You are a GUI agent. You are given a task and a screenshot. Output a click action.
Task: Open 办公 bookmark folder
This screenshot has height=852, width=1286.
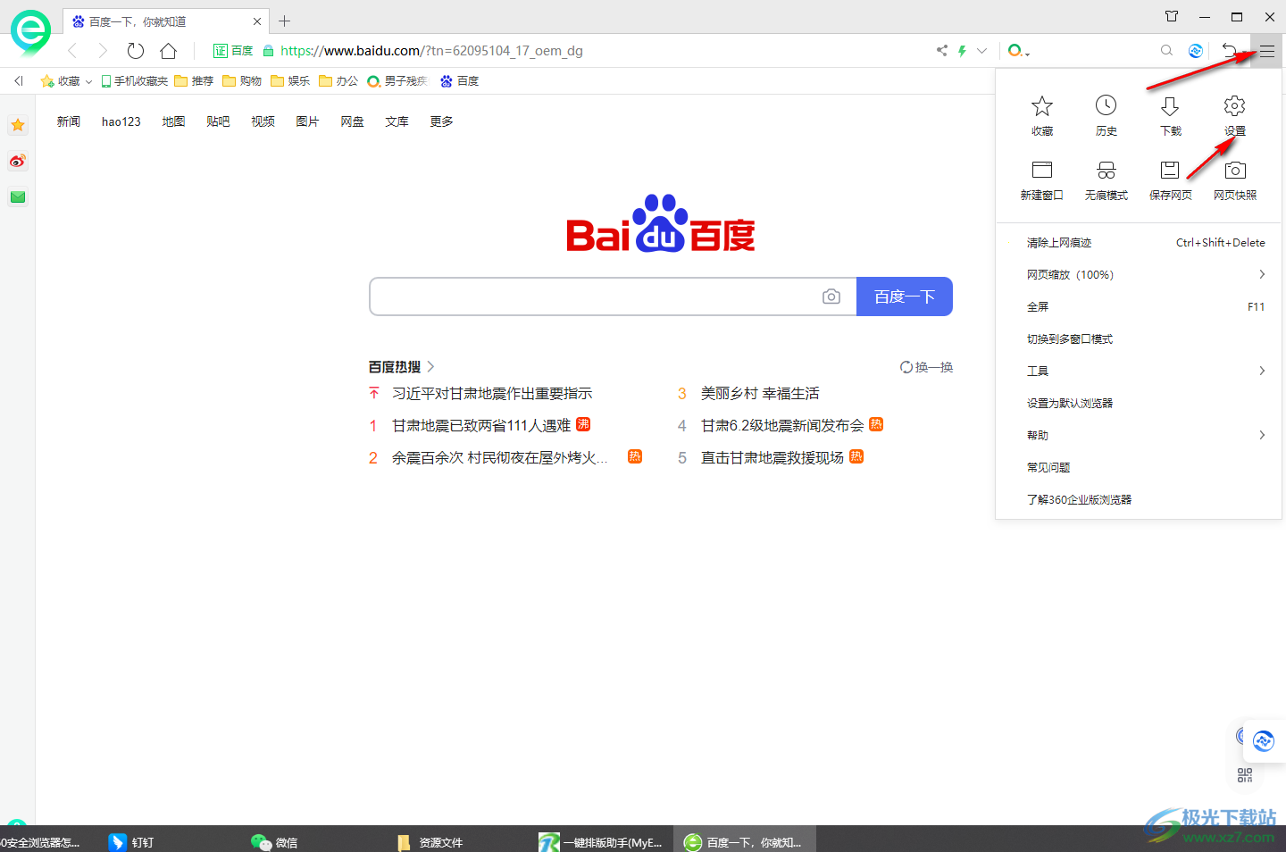click(338, 81)
